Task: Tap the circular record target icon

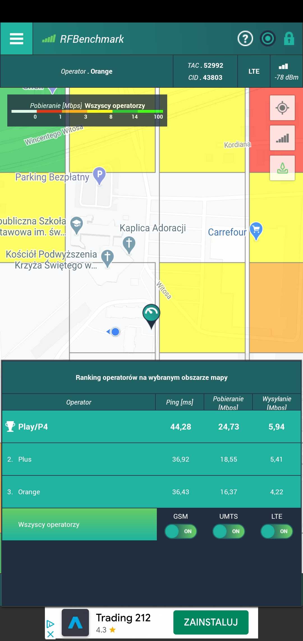Action: point(268,39)
